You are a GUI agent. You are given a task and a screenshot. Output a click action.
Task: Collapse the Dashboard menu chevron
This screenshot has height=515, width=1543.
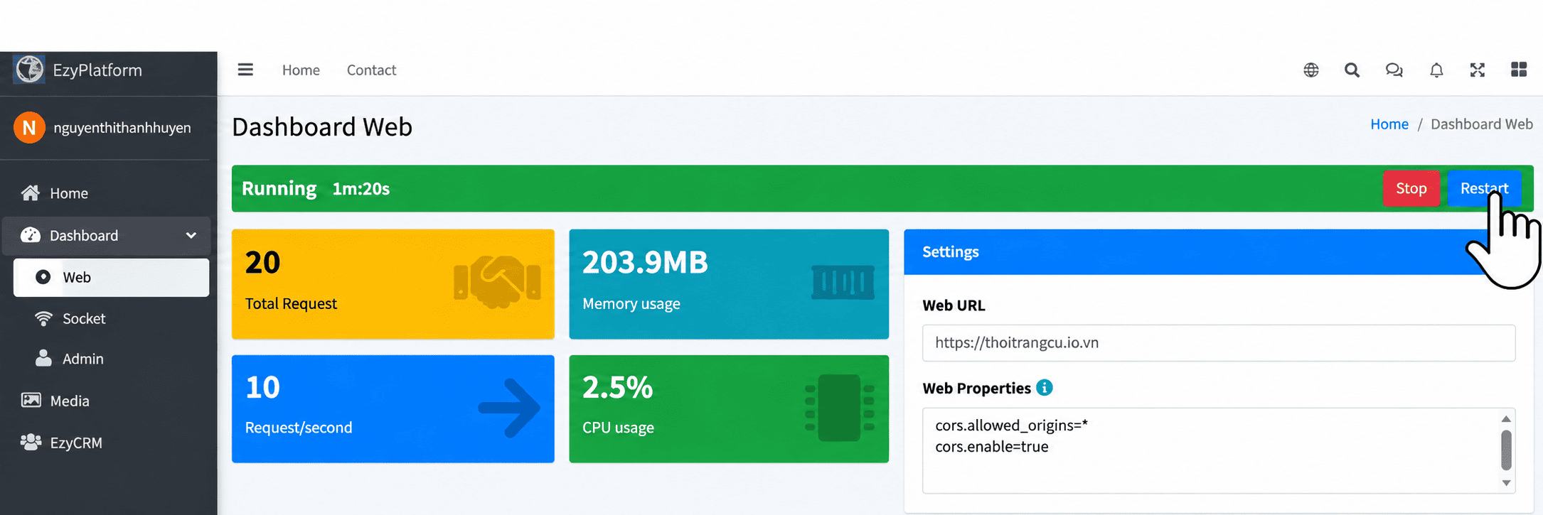point(191,235)
